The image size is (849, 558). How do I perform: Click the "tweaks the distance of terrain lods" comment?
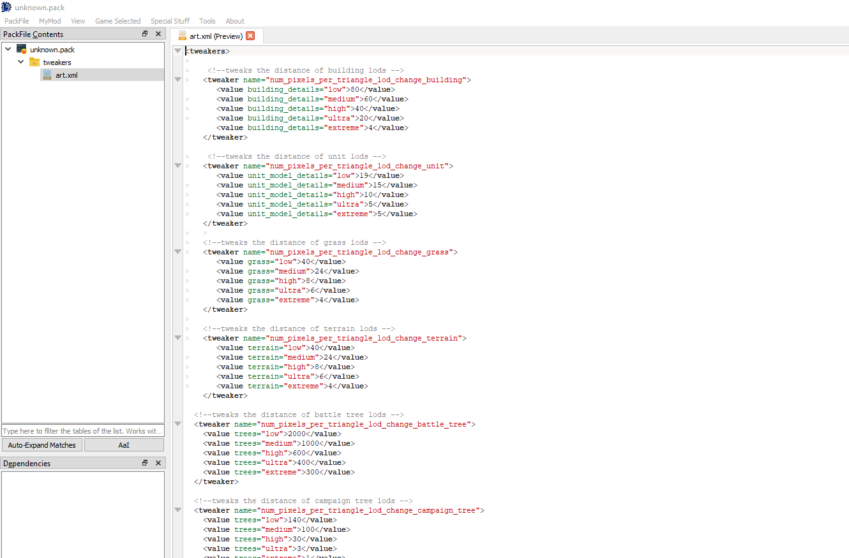(299, 328)
